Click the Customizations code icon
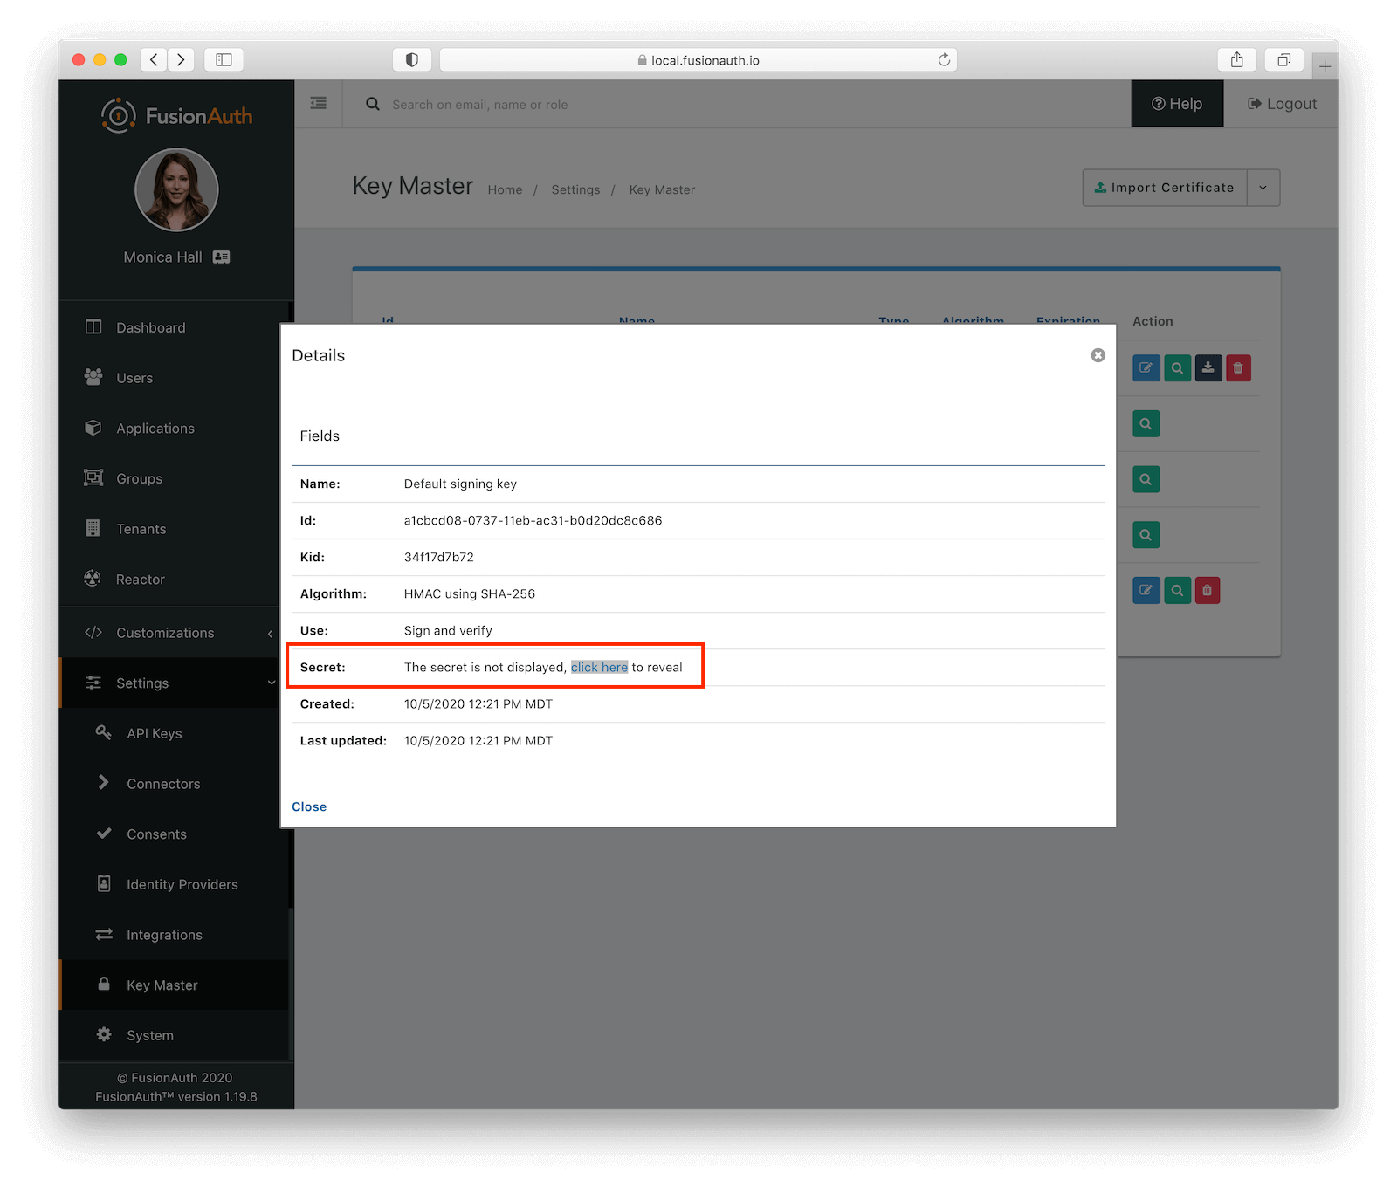 pos(93,632)
